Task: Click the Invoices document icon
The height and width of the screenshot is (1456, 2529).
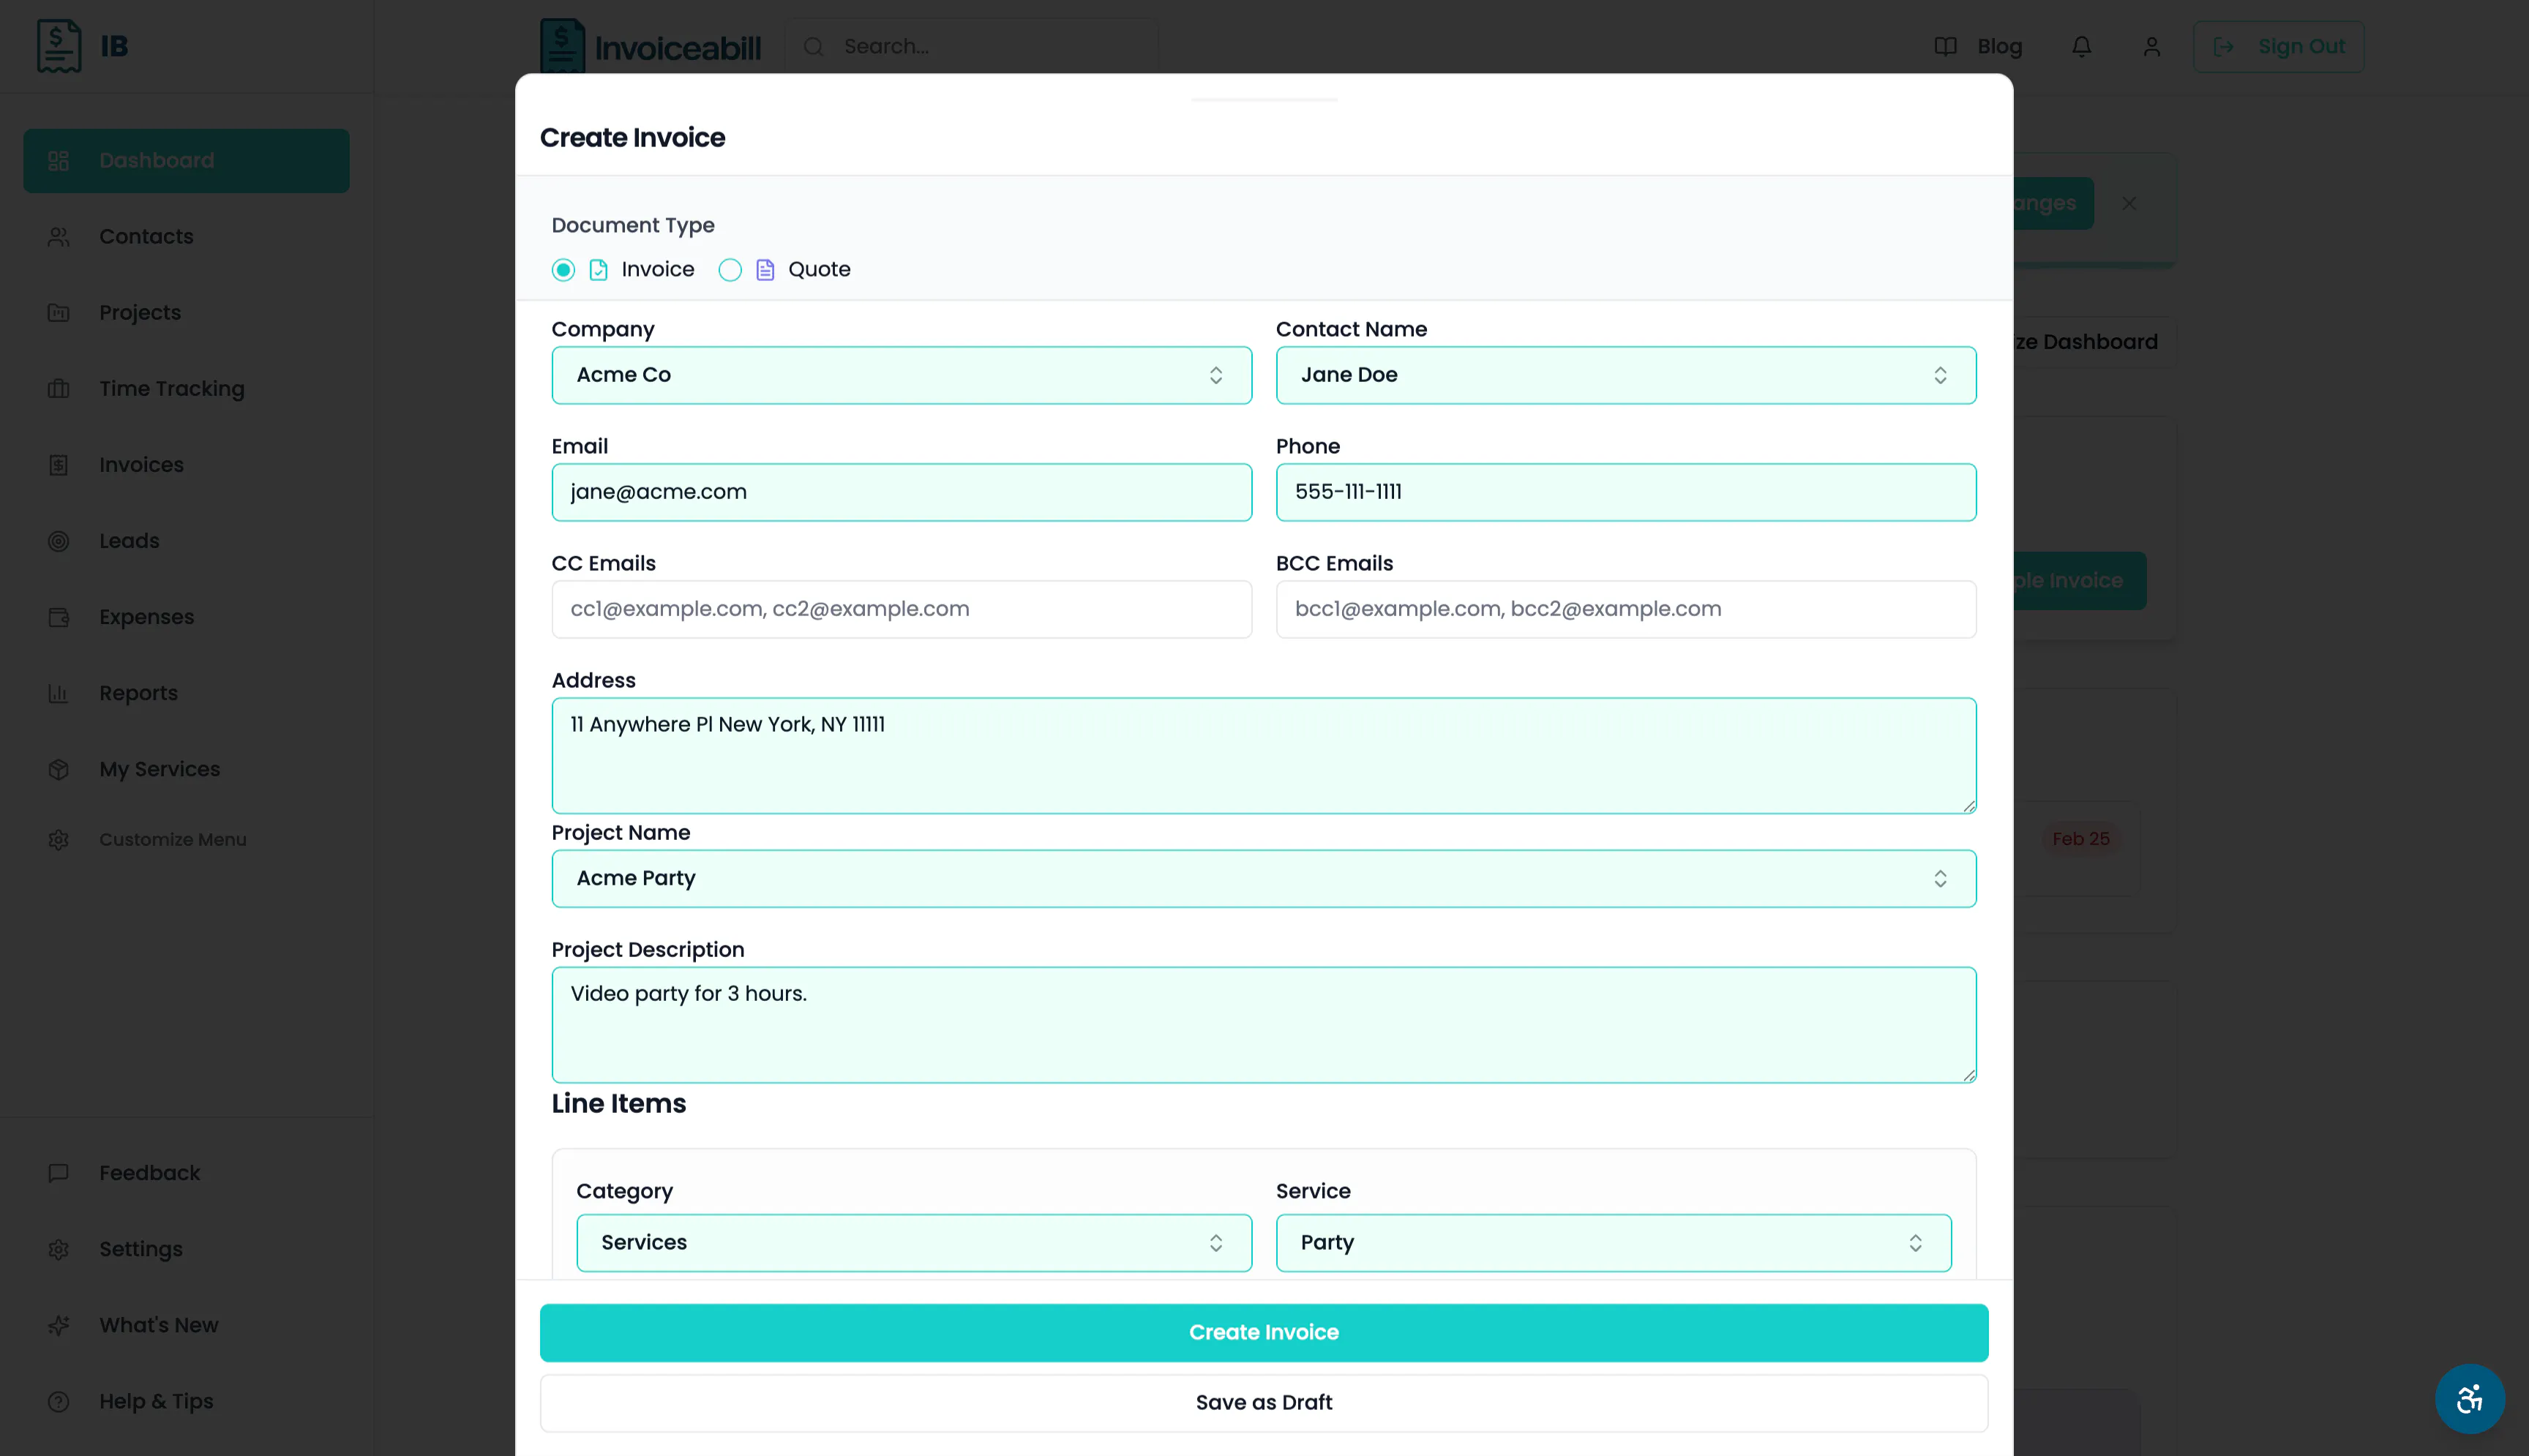Action: point(59,465)
